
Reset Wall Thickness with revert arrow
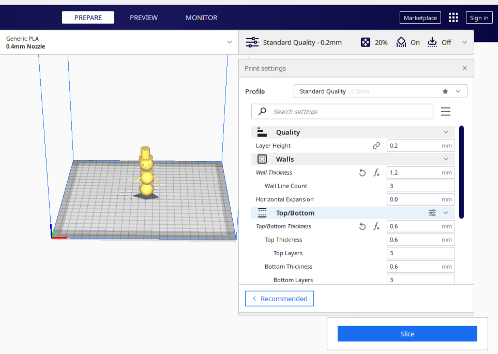pos(363,173)
